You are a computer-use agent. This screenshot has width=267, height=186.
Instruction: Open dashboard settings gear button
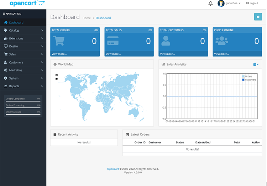tap(258, 17)
